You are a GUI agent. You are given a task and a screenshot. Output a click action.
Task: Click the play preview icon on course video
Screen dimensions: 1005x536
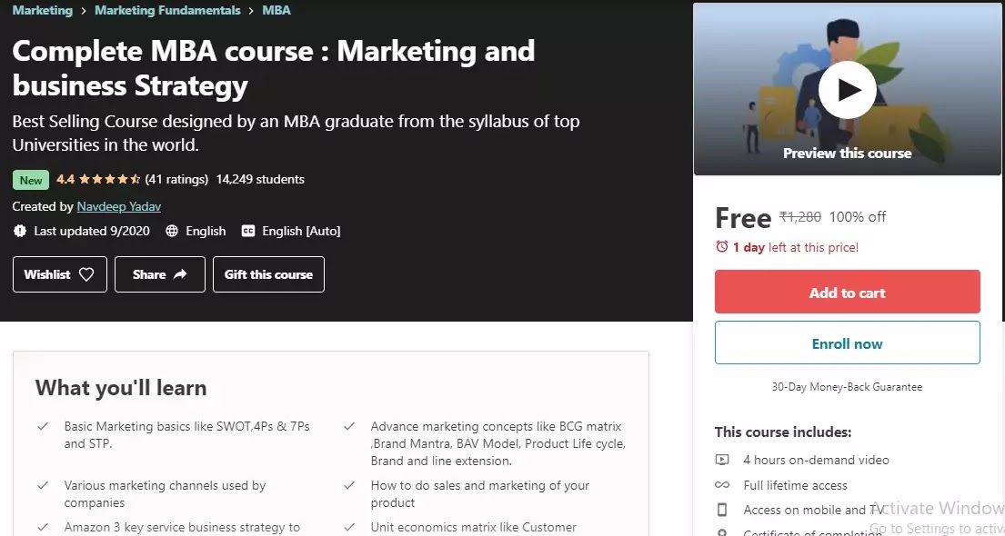(847, 89)
